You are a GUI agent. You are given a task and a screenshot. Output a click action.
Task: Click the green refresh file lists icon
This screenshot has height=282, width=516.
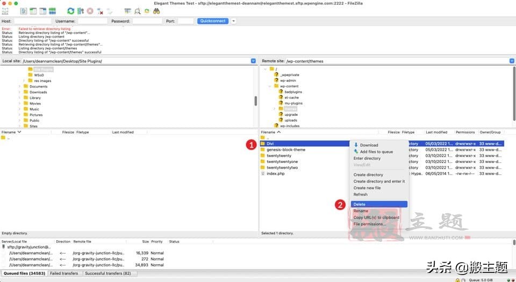(71, 11)
